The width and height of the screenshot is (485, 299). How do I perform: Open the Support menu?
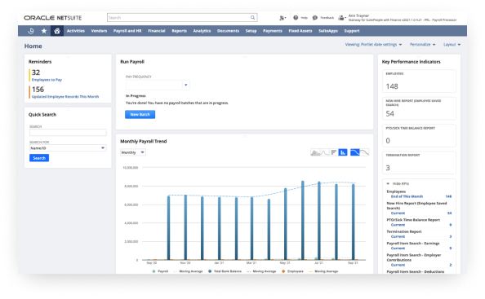(352, 31)
